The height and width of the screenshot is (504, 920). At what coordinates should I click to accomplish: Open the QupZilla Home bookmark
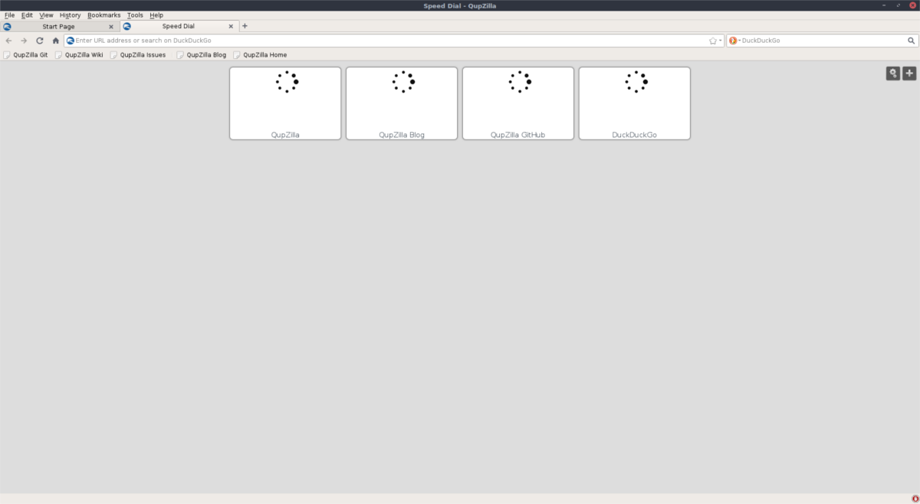(260, 55)
